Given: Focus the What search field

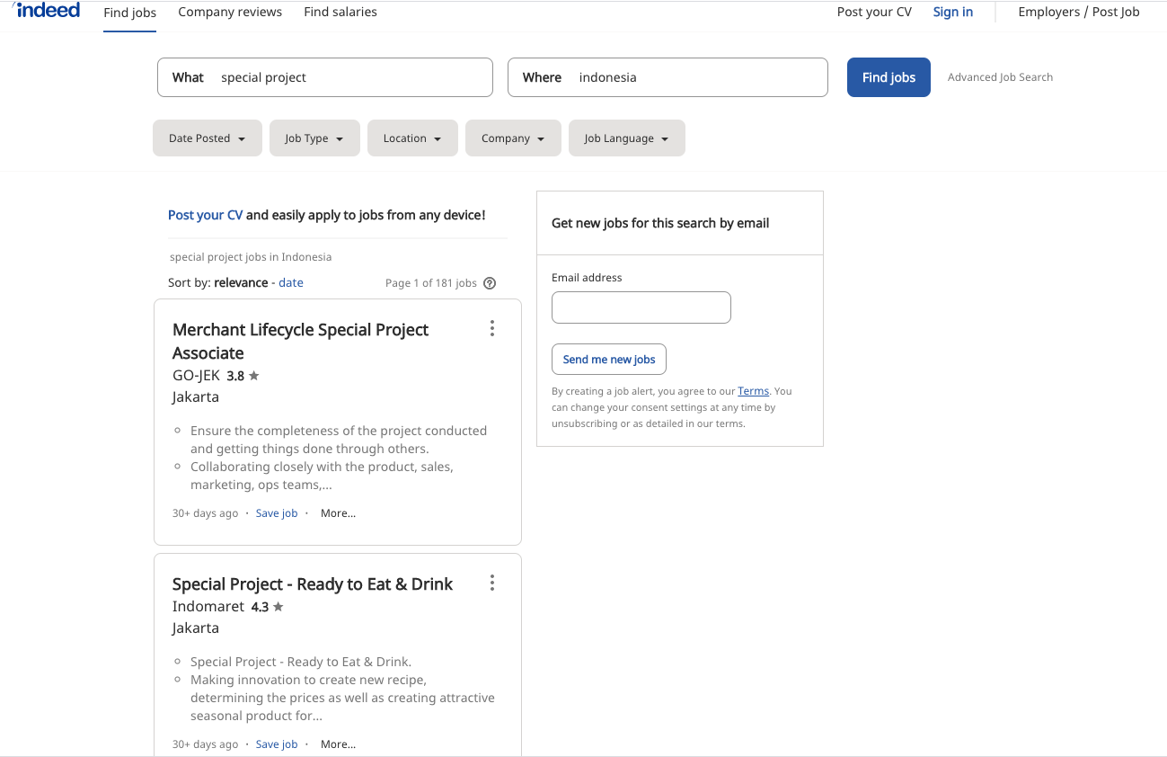Looking at the screenshot, I should [325, 77].
